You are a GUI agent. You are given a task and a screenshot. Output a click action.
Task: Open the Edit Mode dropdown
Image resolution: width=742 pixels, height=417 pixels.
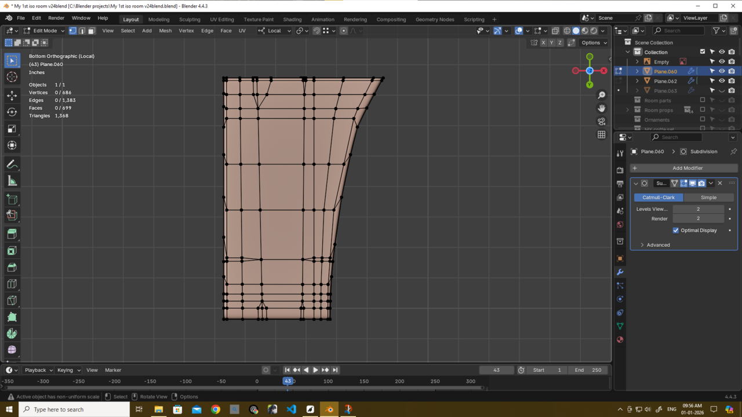pos(44,31)
